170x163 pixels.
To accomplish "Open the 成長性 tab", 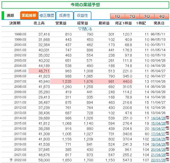I will click(64, 15).
